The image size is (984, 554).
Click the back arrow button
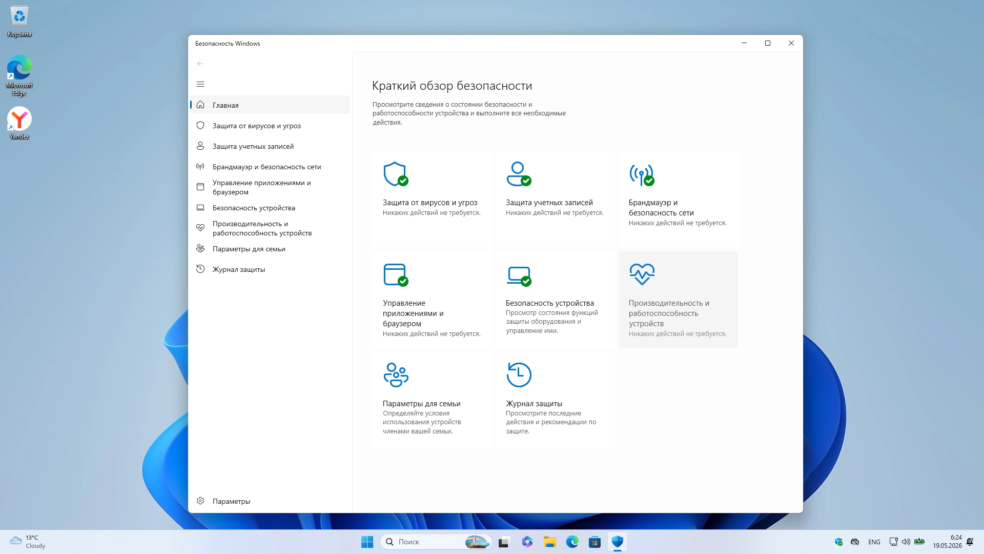[200, 64]
